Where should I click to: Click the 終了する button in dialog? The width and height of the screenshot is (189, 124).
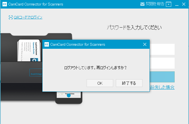tap(129, 83)
